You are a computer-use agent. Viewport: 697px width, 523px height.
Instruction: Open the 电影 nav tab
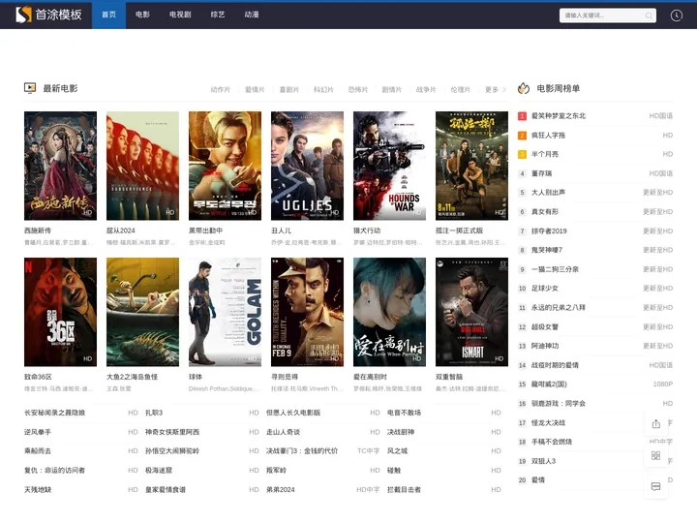[x=142, y=15]
